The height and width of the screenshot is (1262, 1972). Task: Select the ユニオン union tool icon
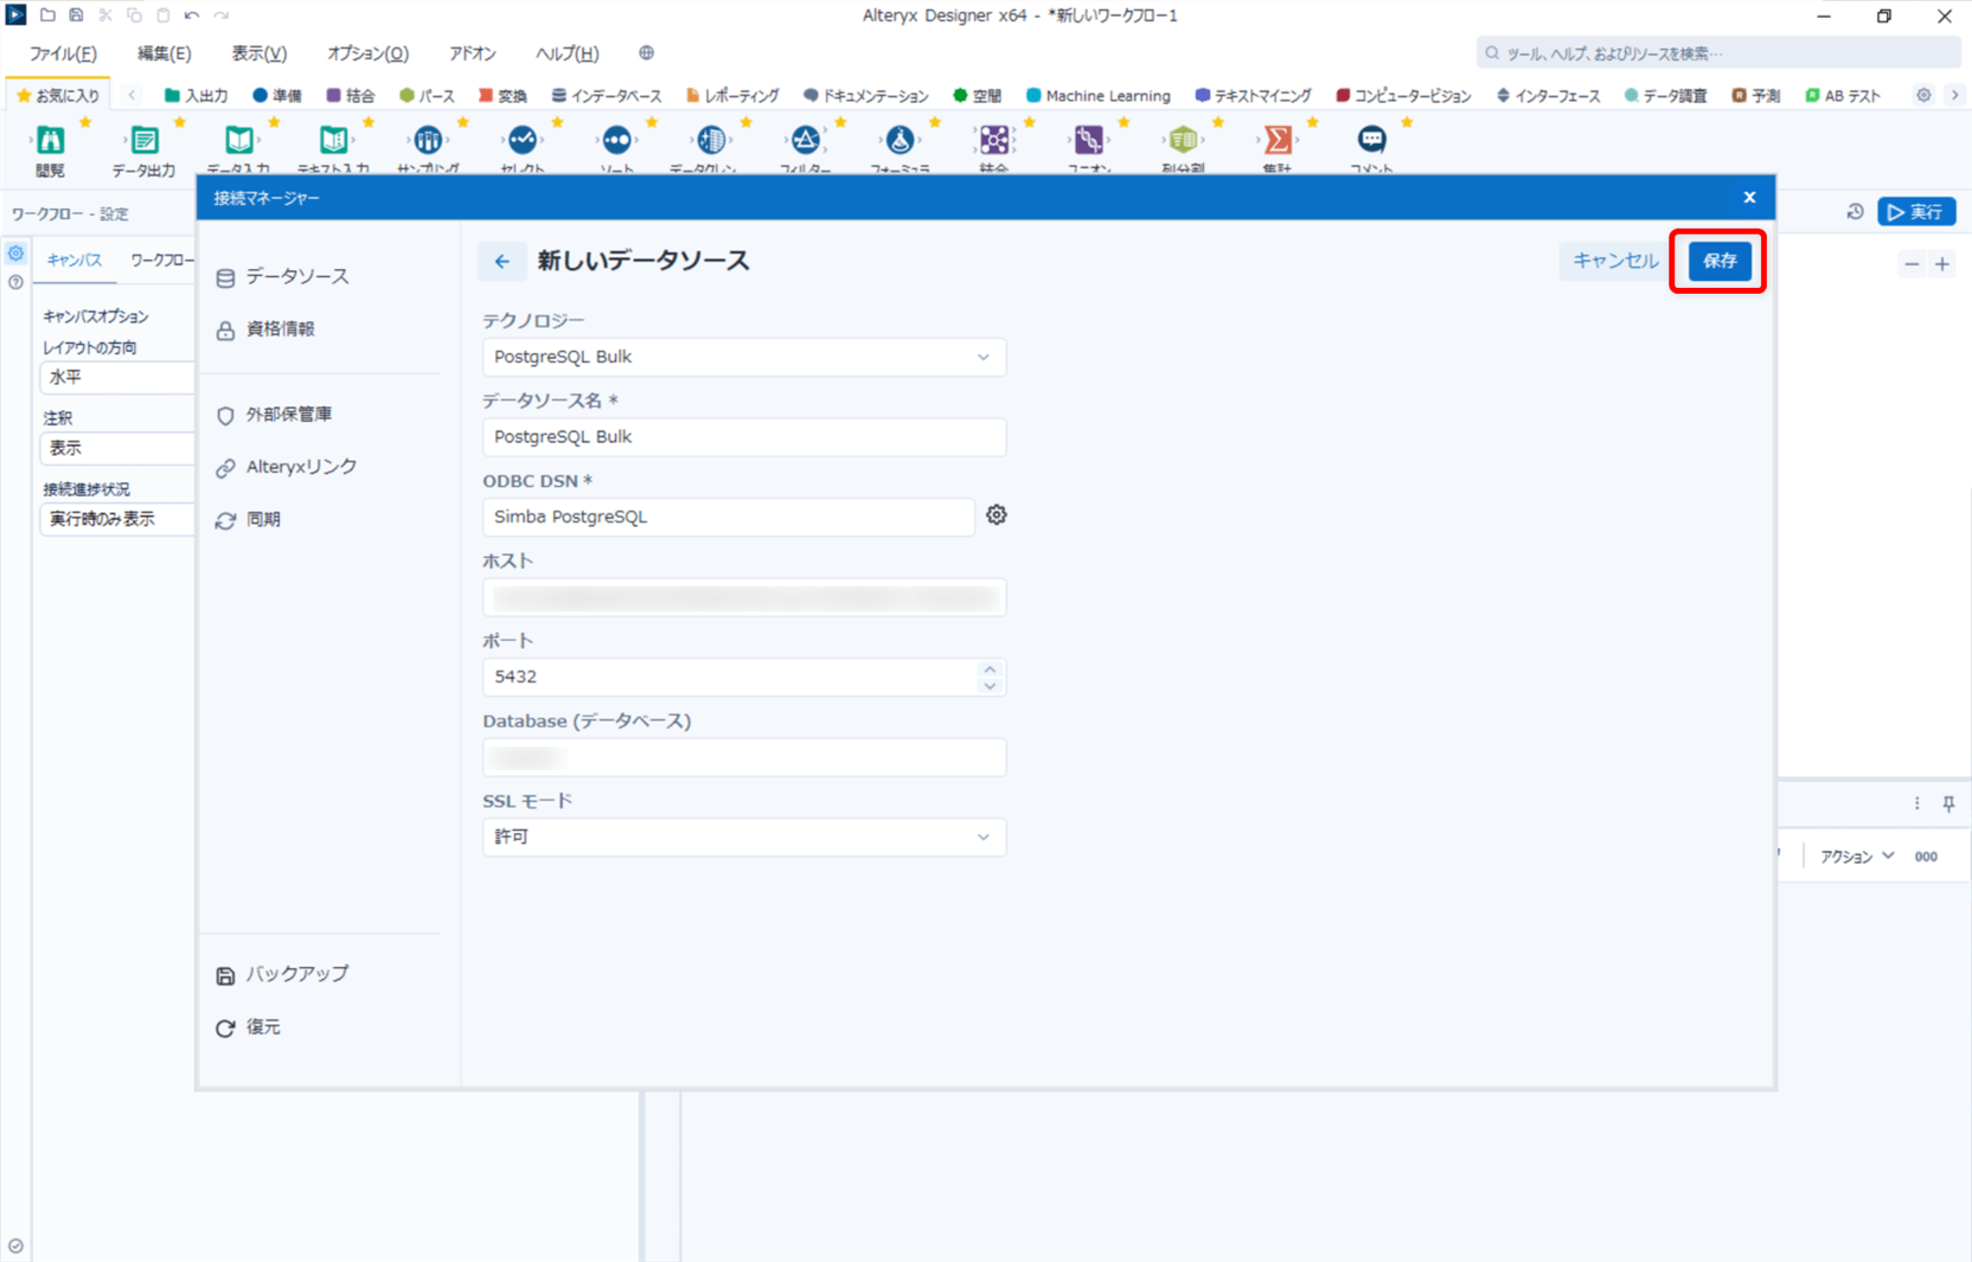(x=1089, y=140)
